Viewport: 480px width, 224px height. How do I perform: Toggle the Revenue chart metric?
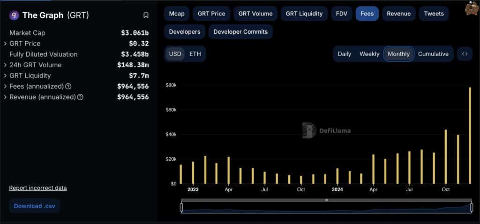(x=398, y=14)
